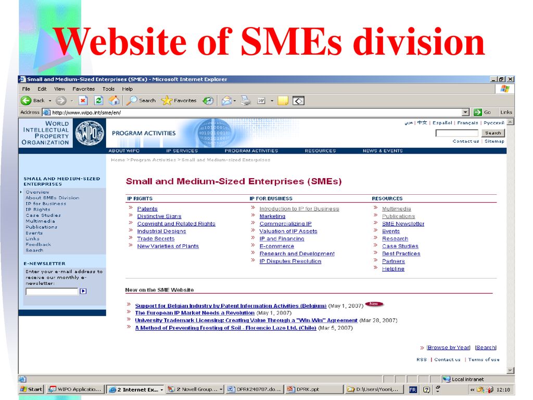Screen dimensions: 533x400
Task: Open the Support for Belgian Industry article link
Action: [x=231, y=306]
